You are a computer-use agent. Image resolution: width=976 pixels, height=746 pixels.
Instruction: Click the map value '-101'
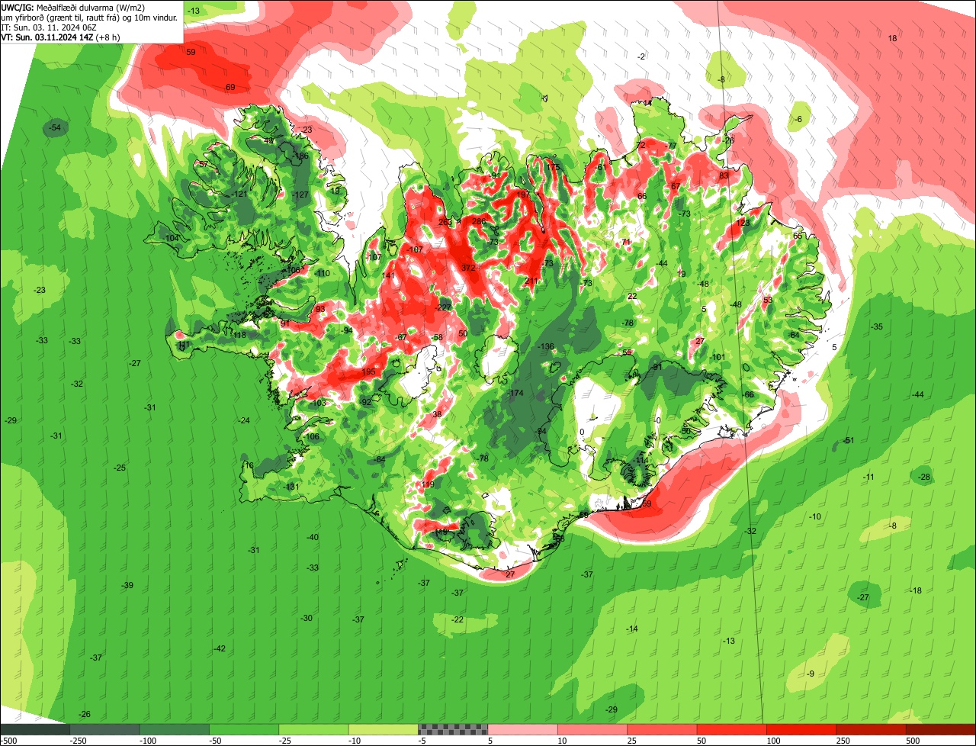pos(718,357)
